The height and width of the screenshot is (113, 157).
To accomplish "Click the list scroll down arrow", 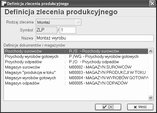I will [x=150, y=98].
